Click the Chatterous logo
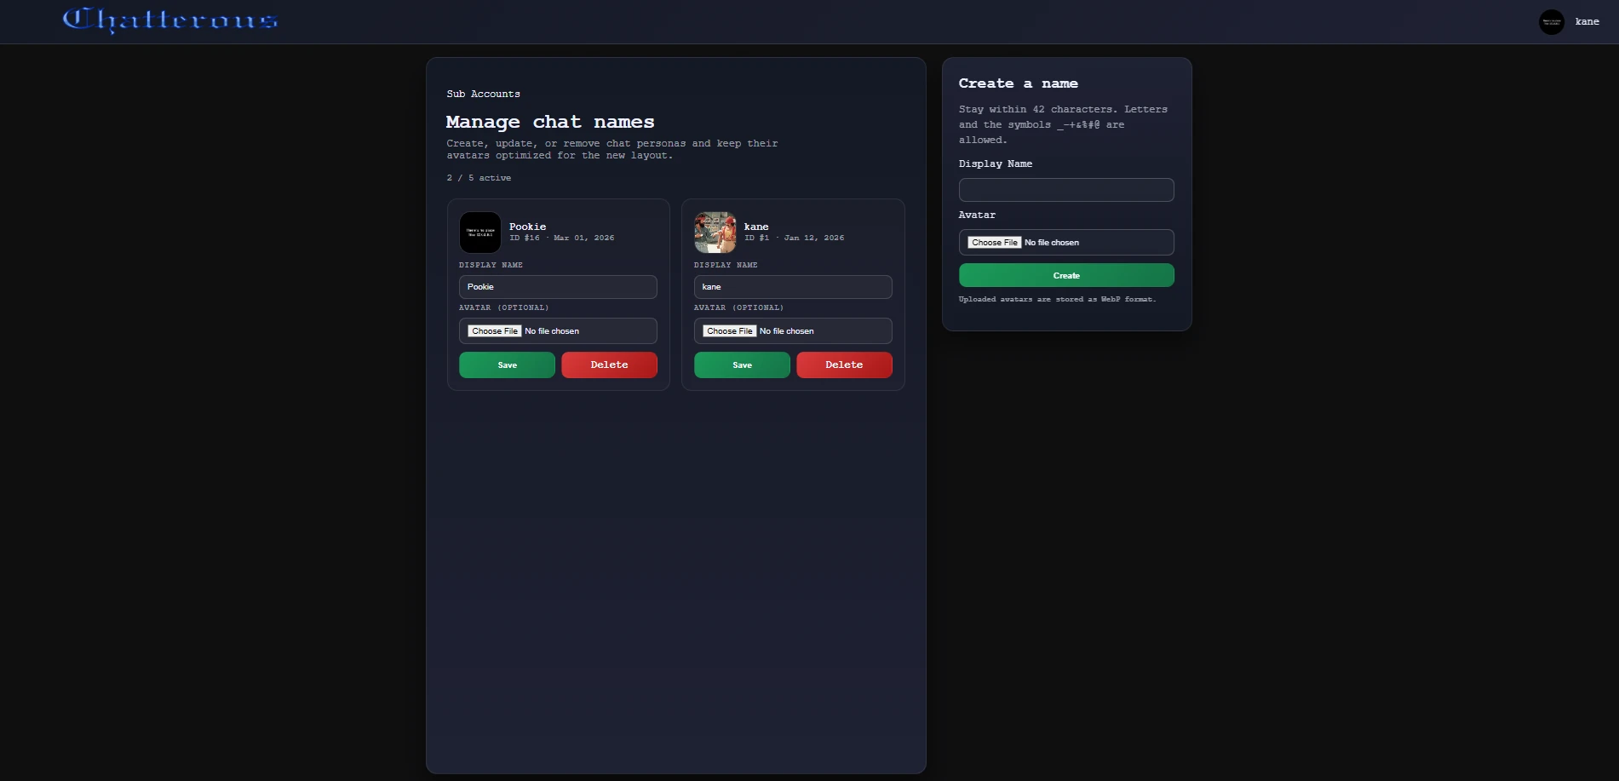Screen dimensions: 1619x781 (168, 20)
